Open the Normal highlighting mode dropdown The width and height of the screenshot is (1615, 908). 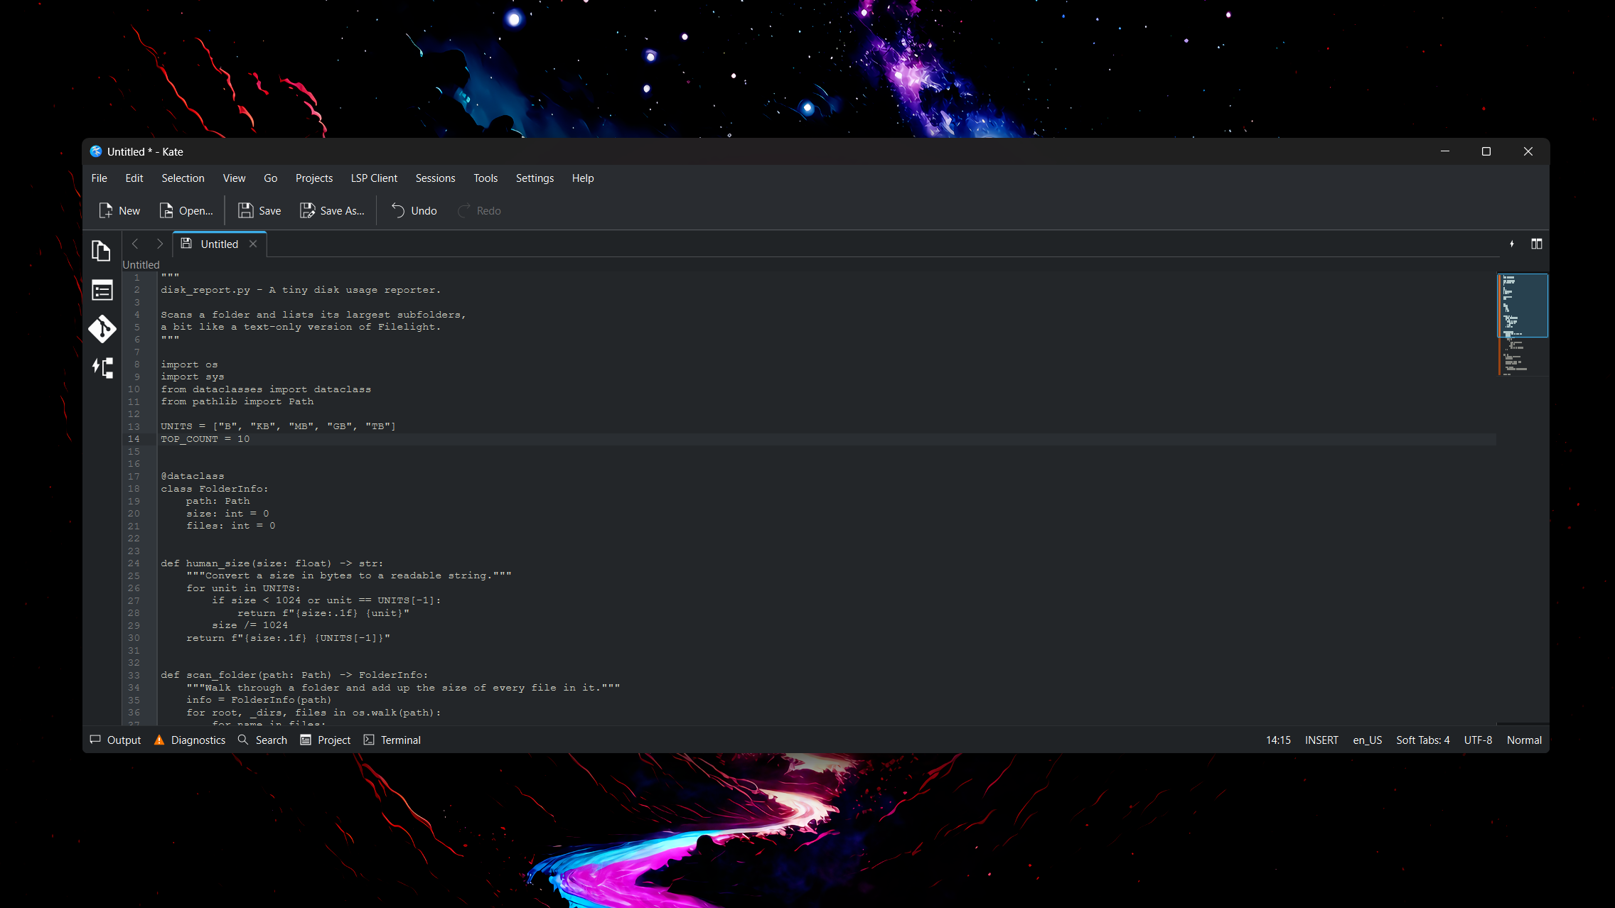(1524, 740)
